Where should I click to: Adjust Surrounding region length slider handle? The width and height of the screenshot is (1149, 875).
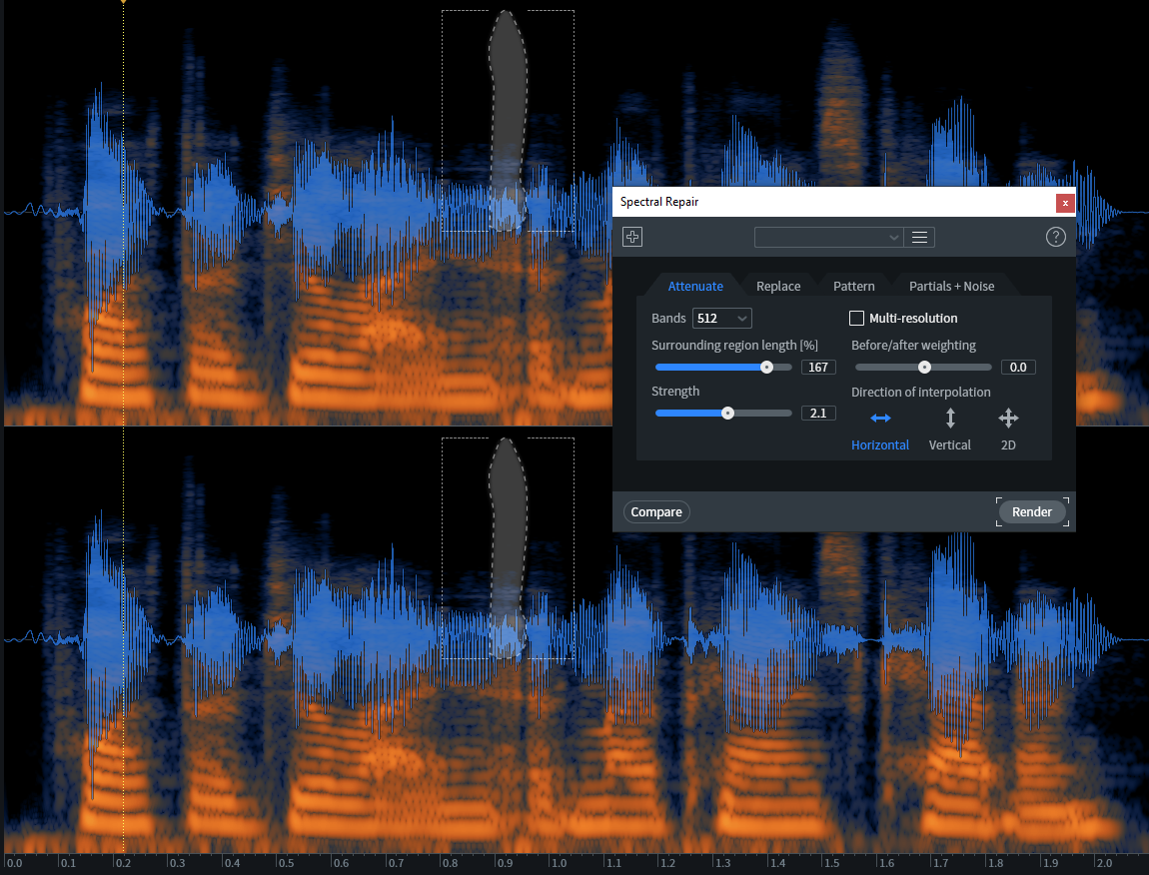766,368
